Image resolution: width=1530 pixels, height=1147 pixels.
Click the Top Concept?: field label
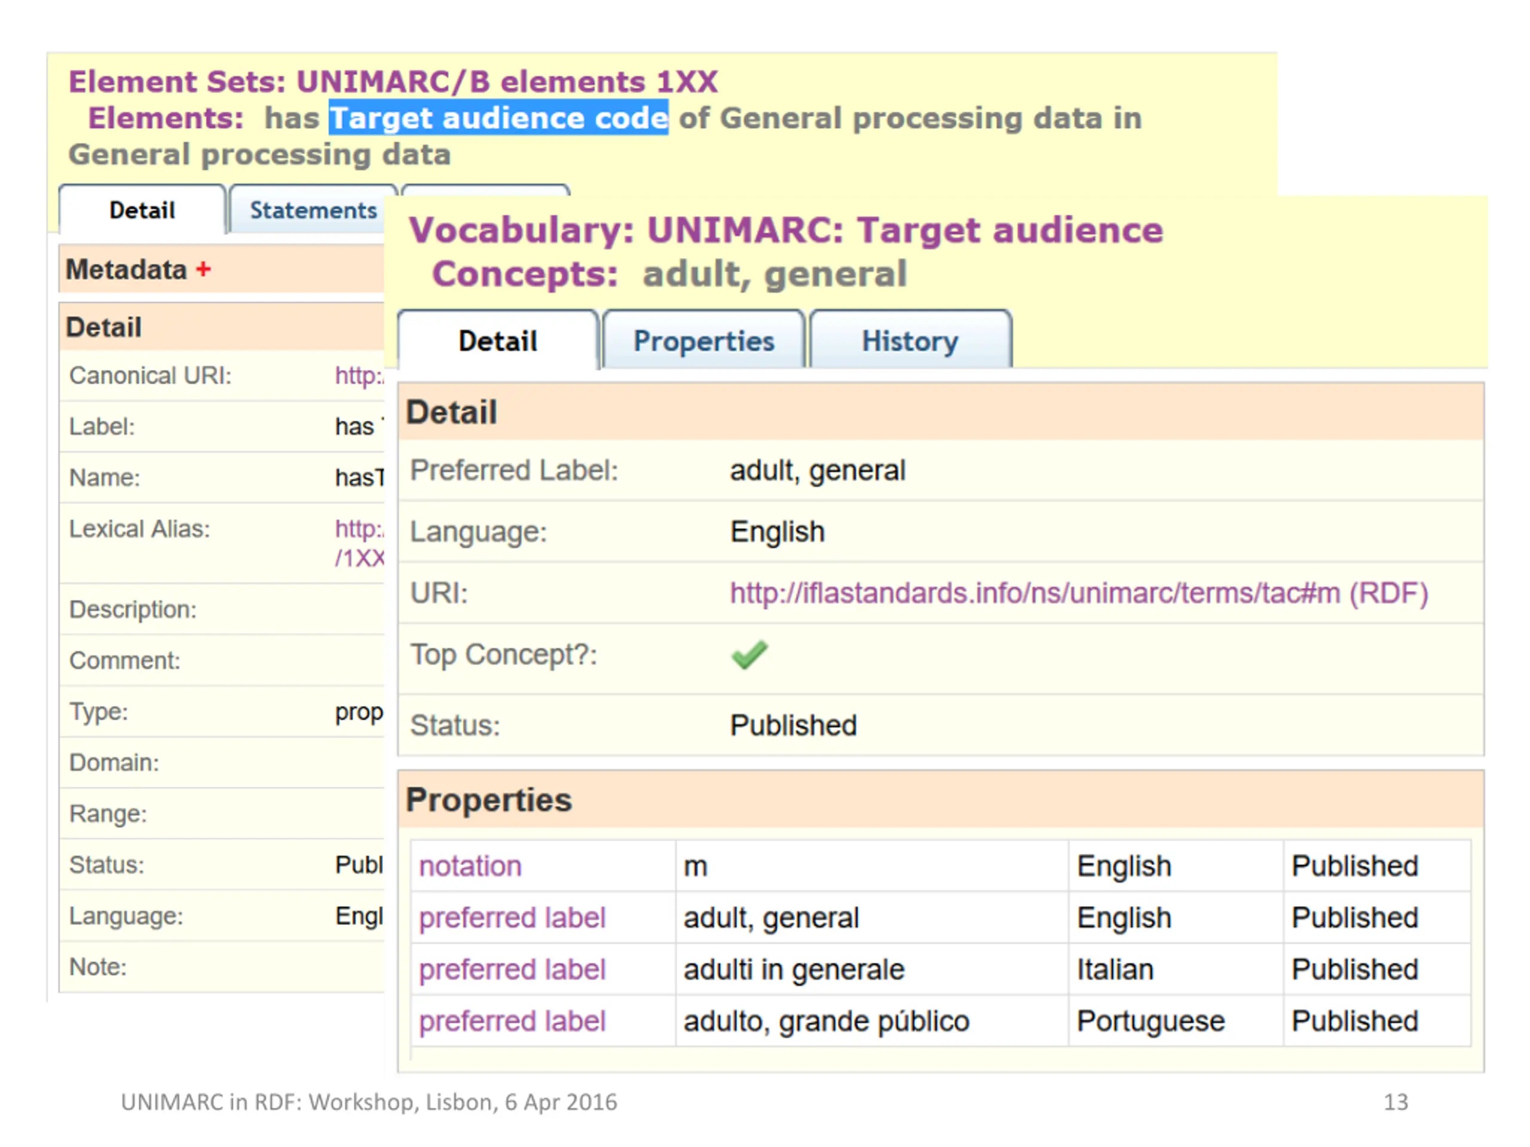point(504,655)
